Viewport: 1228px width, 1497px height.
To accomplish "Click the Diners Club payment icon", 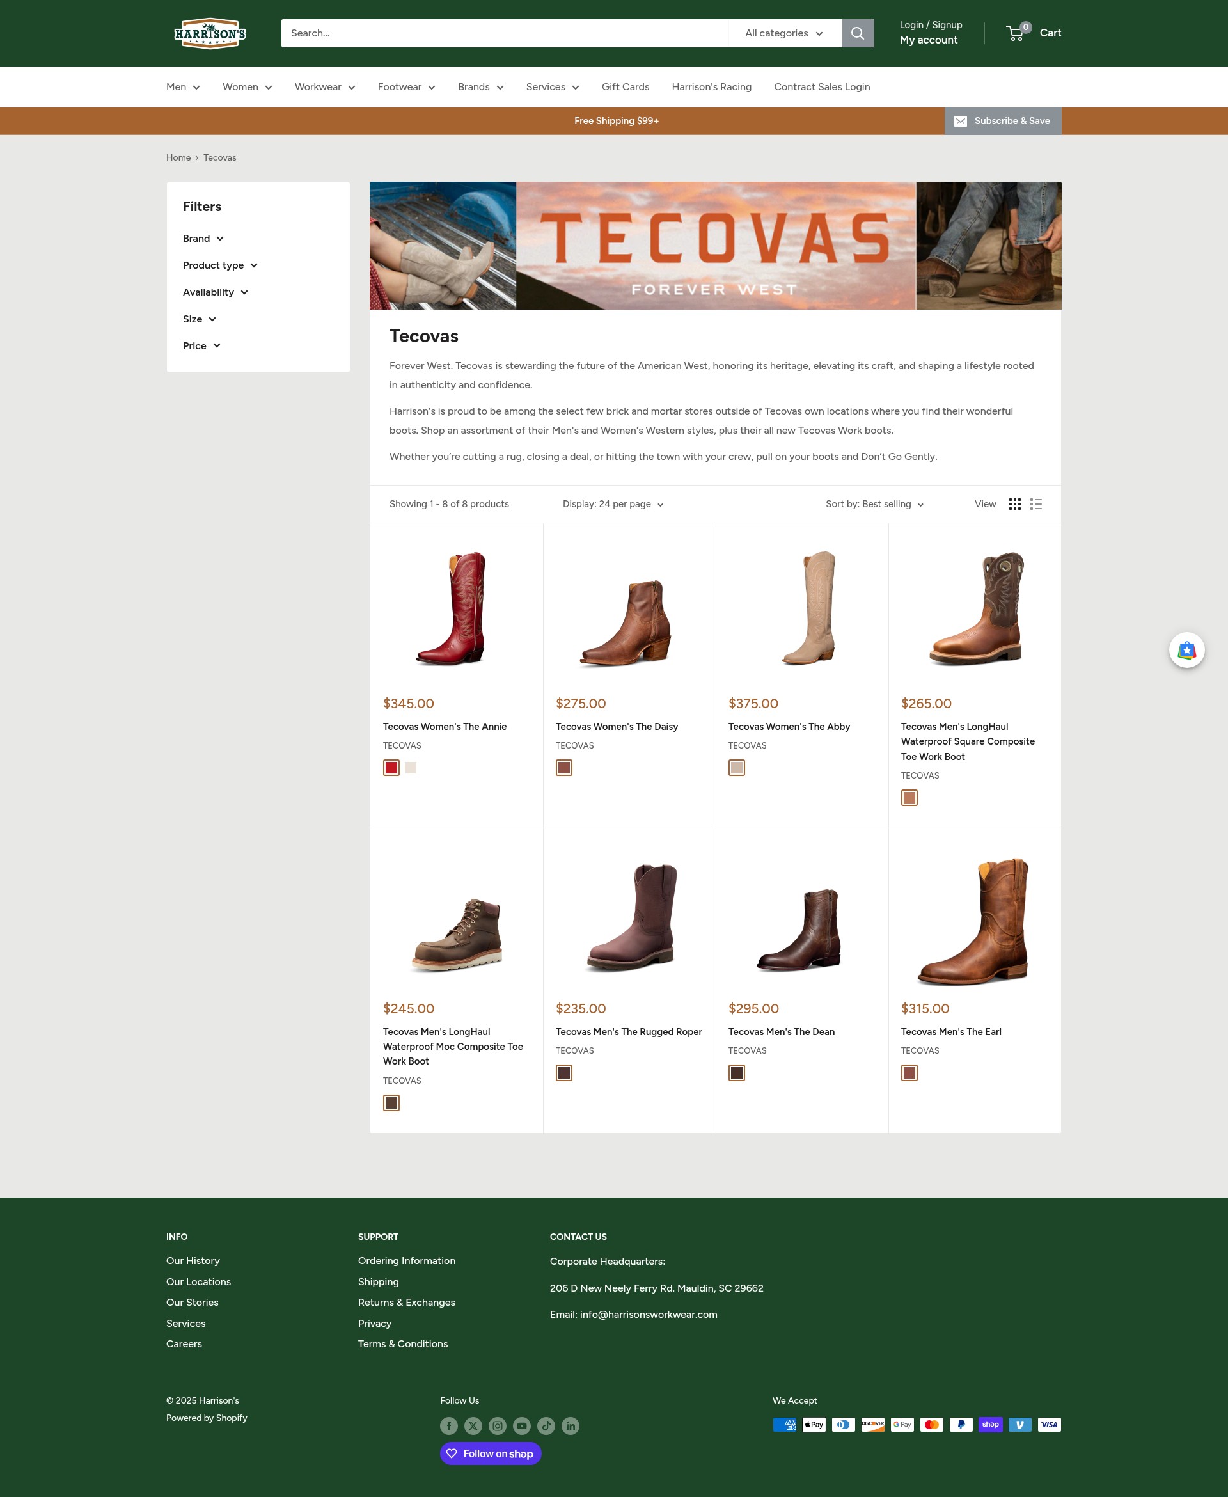I will [x=843, y=1424].
